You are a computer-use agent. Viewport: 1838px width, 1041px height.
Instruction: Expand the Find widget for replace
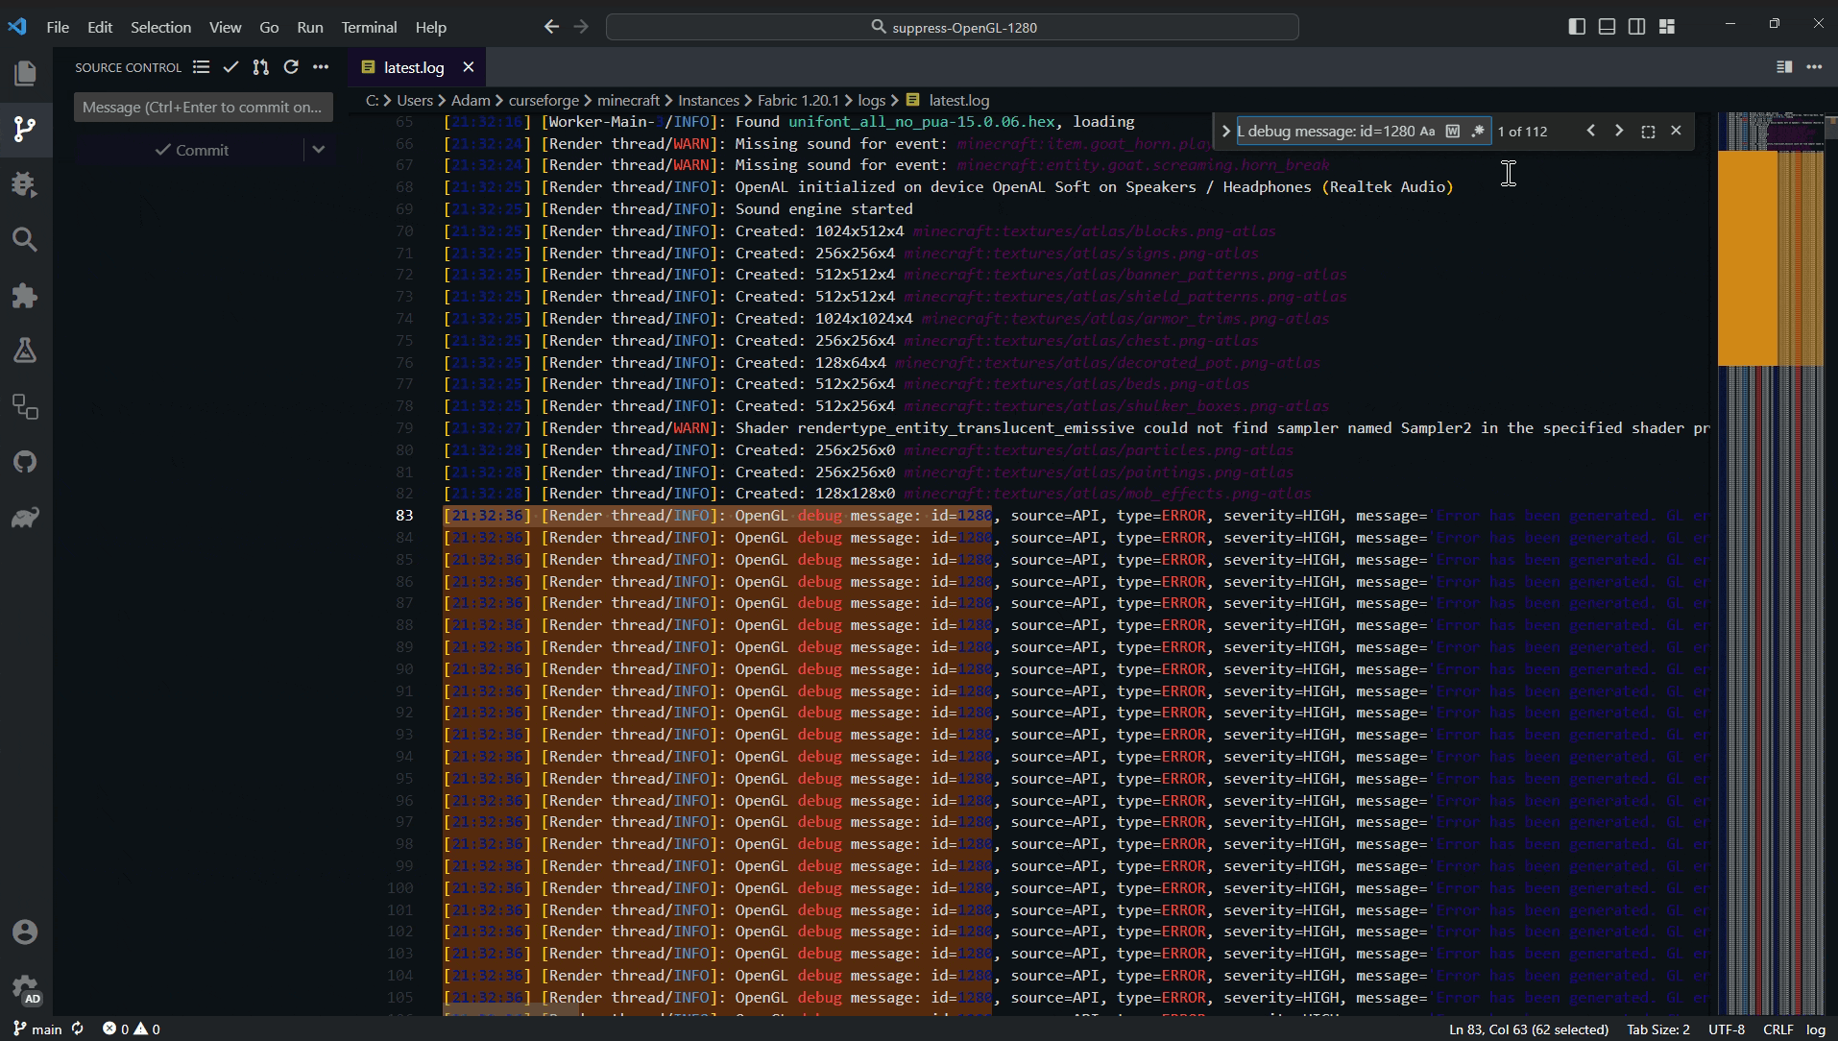coord(1226,132)
